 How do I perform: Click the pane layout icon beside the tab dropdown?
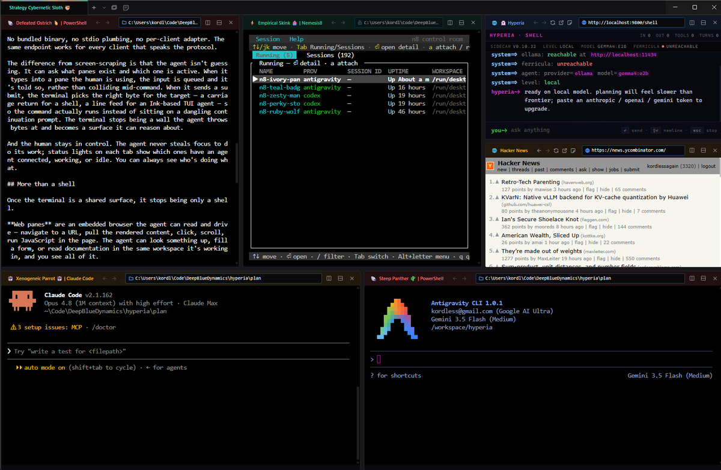[114, 8]
